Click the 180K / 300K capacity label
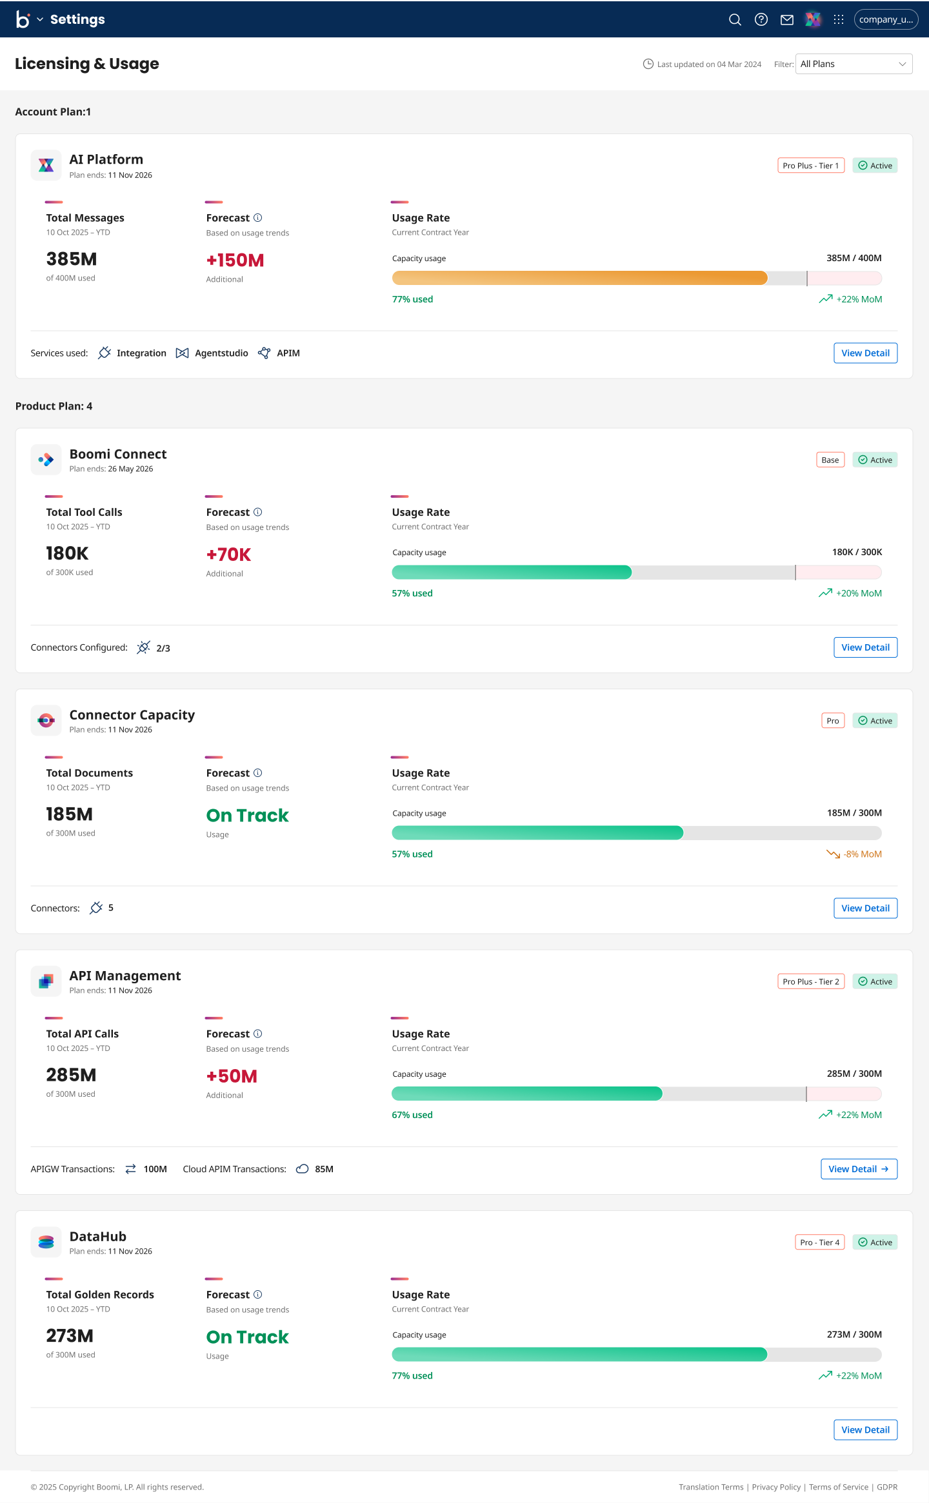This screenshot has height=1503, width=929. [857, 552]
